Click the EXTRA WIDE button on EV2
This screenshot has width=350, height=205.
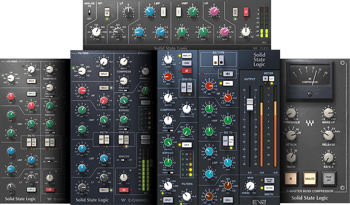click(269, 179)
